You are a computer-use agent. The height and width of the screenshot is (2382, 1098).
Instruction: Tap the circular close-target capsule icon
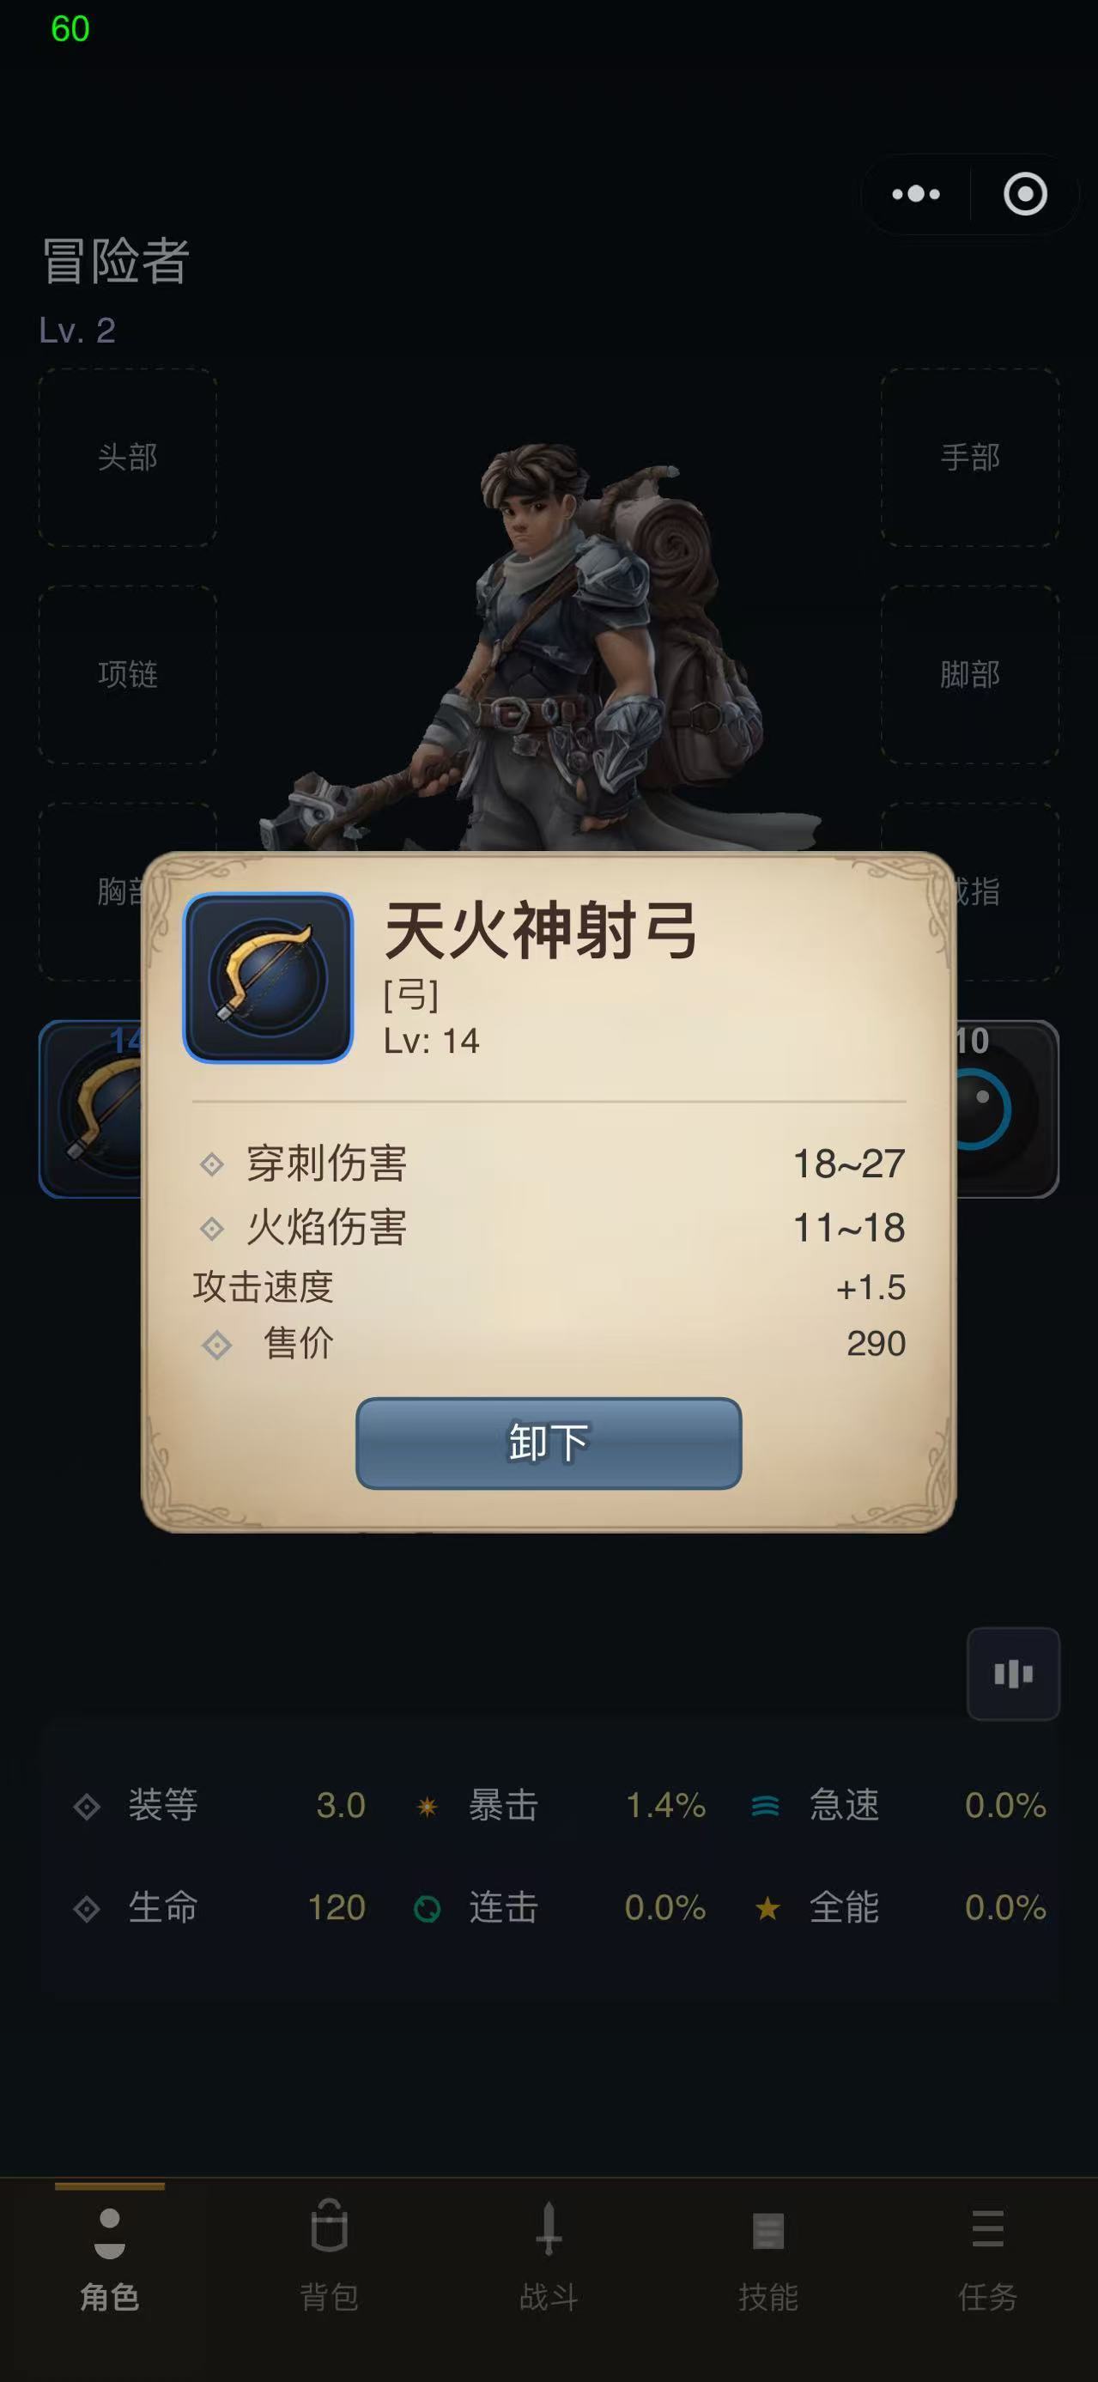click(x=1025, y=194)
